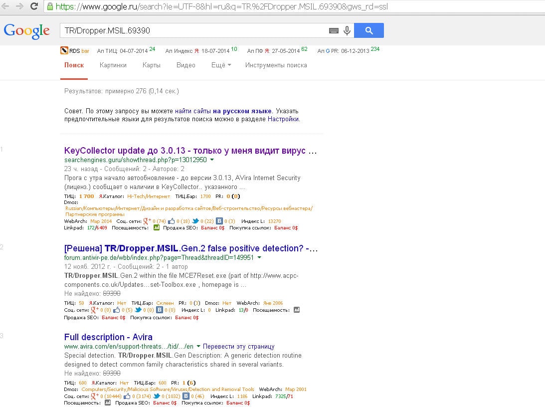Click Dmoz Russian/Компьютеры/Интернет category link
The image size is (545, 408).
pos(189,208)
